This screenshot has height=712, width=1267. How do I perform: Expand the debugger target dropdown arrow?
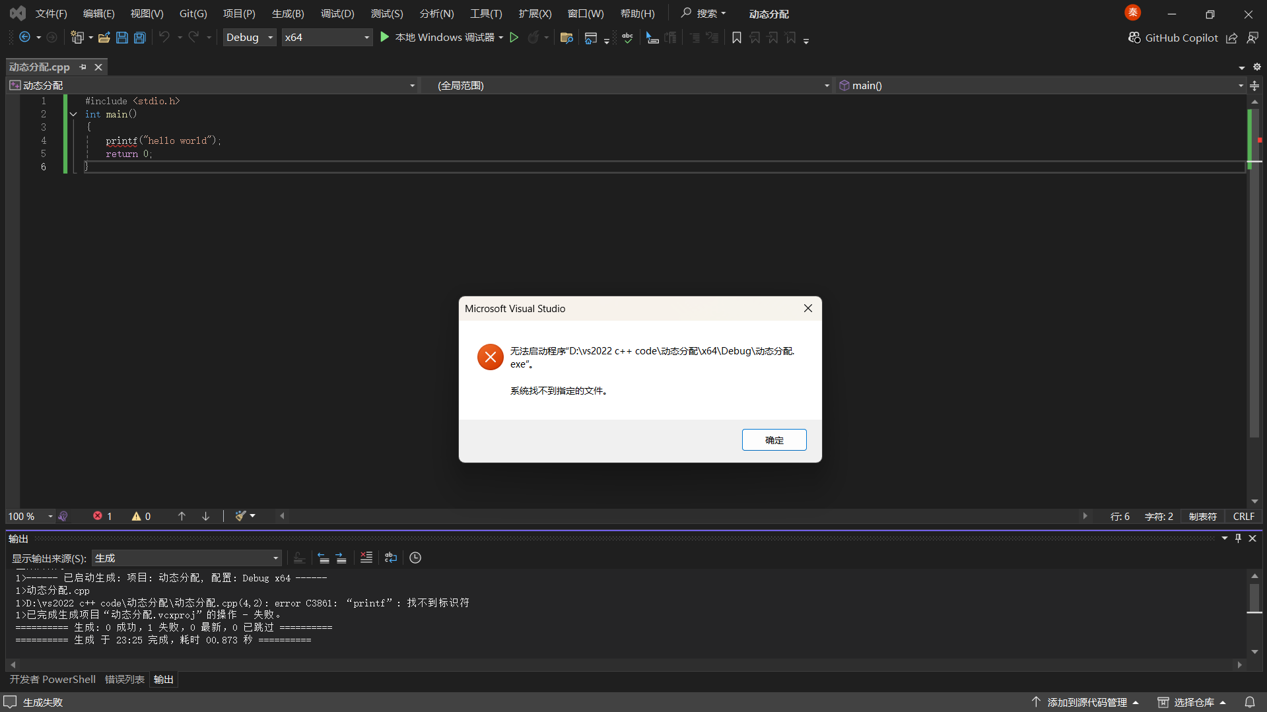(501, 38)
